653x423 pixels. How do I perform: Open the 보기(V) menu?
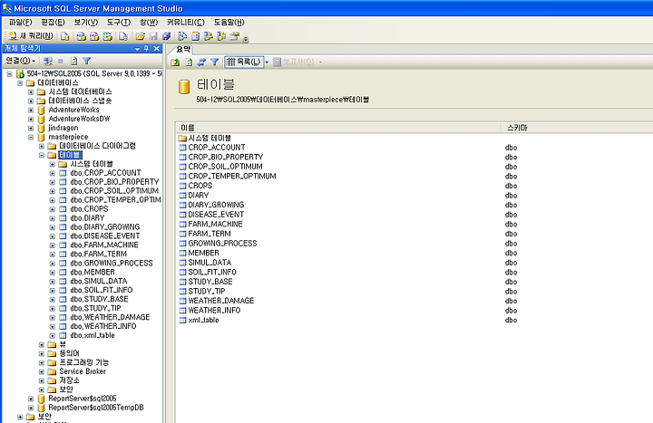click(86, 23)
